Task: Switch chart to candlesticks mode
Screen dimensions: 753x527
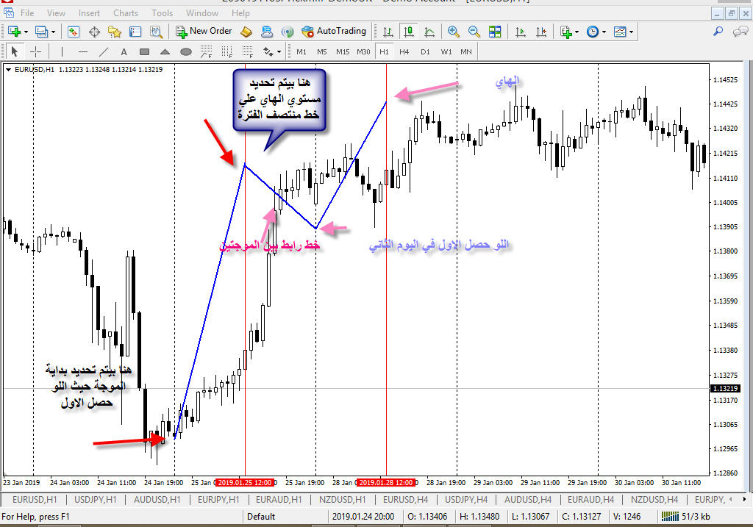Action: 410,32
